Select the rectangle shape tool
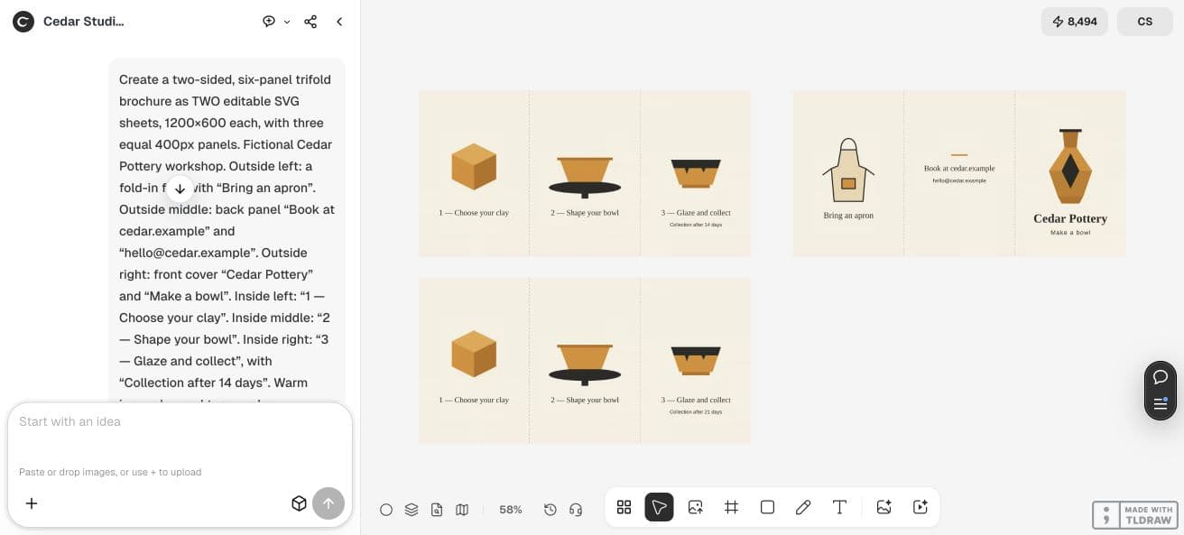Viewport: 1184px width, 535px height. coord(767,507)
